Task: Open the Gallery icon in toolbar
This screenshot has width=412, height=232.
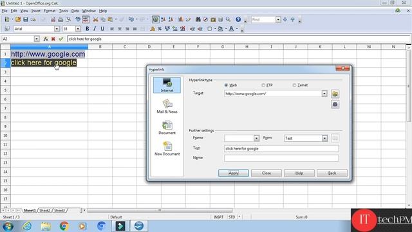Action: 213,19
